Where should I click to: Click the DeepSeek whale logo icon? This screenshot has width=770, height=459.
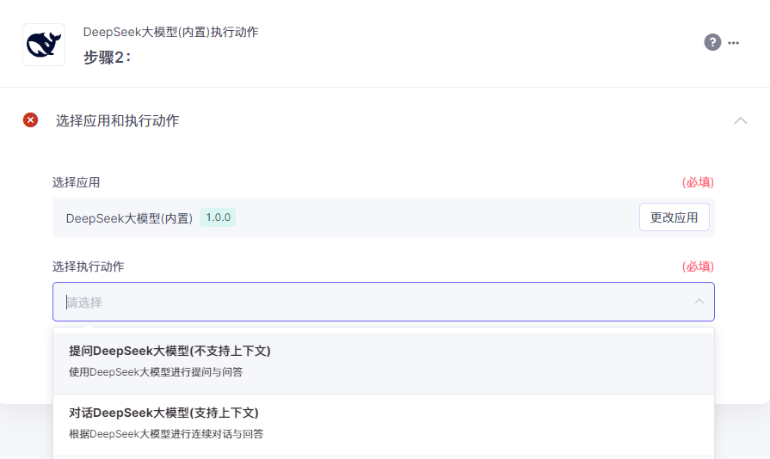44,45
